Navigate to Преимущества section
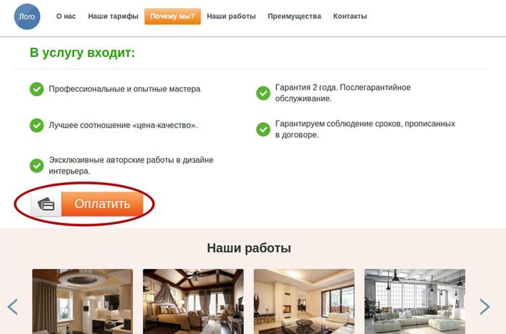The width and height of the screenshot is (506, 334). [x=294, y=16]
